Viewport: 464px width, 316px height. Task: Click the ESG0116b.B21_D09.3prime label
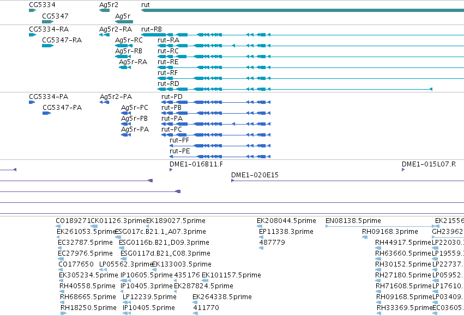click(x=164, y=243)
